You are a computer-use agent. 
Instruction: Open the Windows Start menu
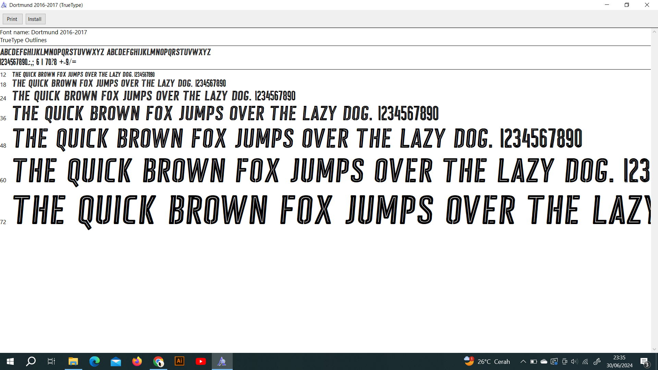point(10,361)
